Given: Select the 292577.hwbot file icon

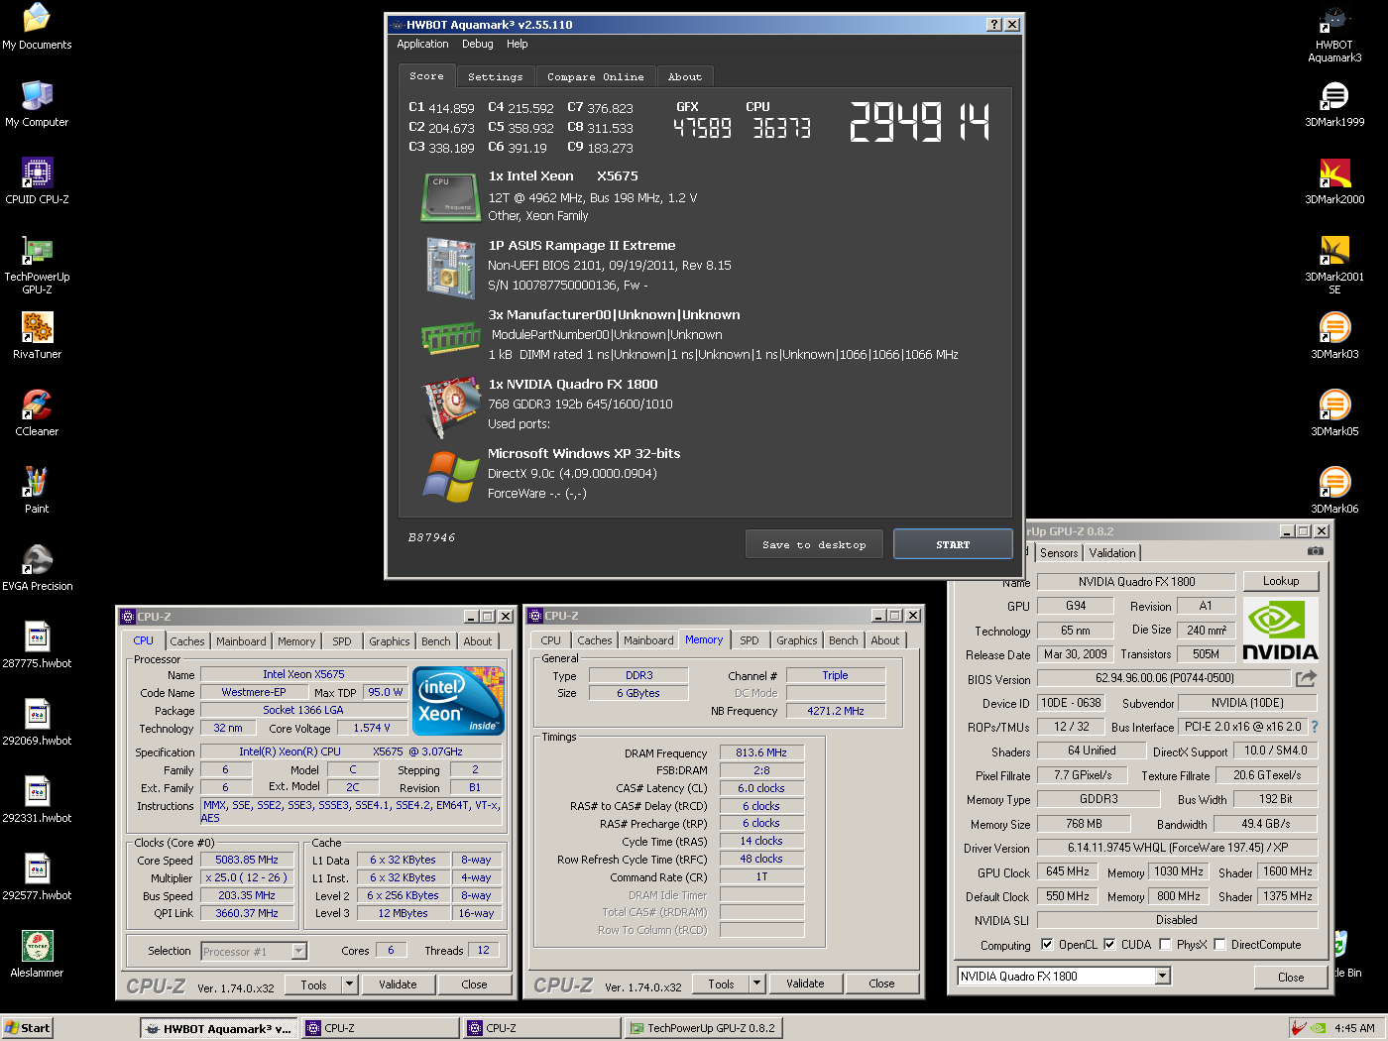Looking at the screenshot, I should tap(37, 876).
